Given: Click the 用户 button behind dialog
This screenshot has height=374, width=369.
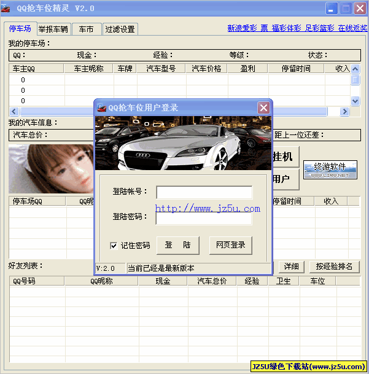Looking at the screenshot, I should point(285,179).
